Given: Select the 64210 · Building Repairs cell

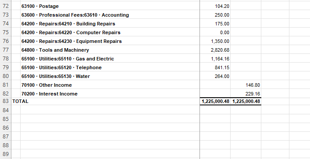Looking at the screenshot, I should (x=110, y=24).
